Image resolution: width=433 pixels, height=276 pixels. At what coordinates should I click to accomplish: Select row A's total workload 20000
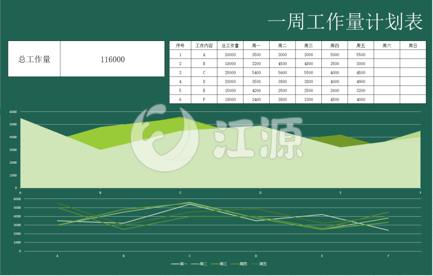pyautogui.click(x=230, y=54)
